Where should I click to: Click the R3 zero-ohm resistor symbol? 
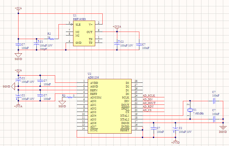pyautogui.click(x=70, y=97)
